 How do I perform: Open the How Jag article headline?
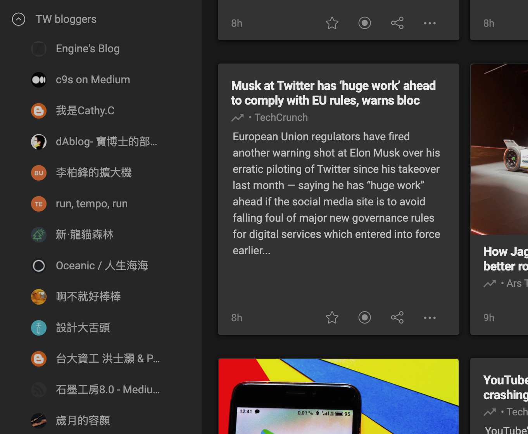coord(506,259)
